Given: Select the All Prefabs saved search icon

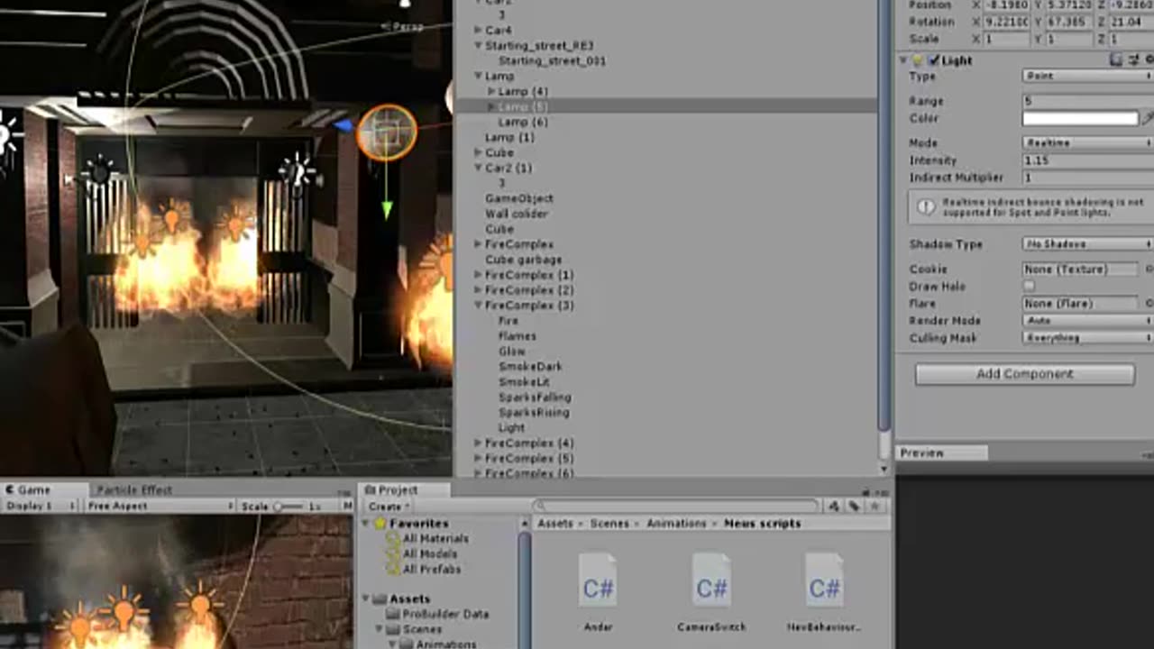Looking at the screenshot, I should (393, 569).
